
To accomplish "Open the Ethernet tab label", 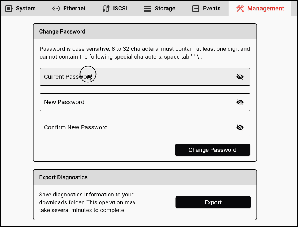I will tap(74, 8).
